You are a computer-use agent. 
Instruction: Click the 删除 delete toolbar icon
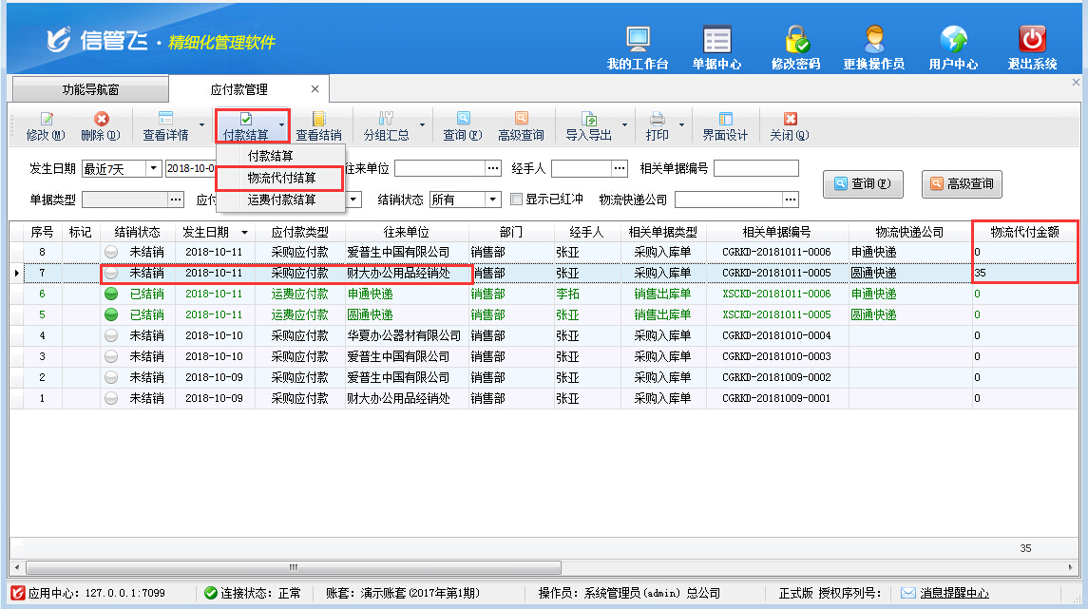point(101,120)
